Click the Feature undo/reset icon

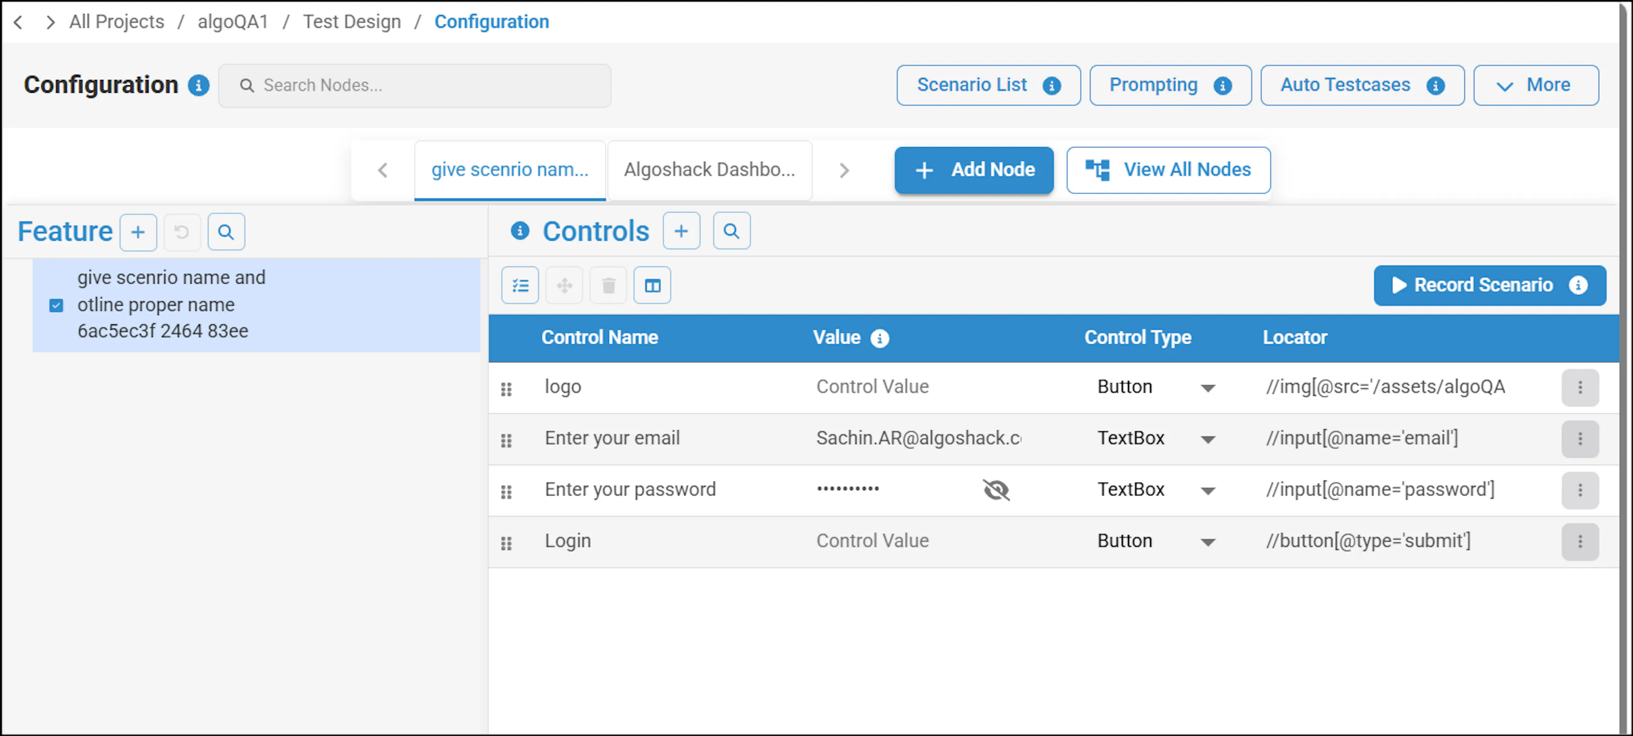pos(182,232)
